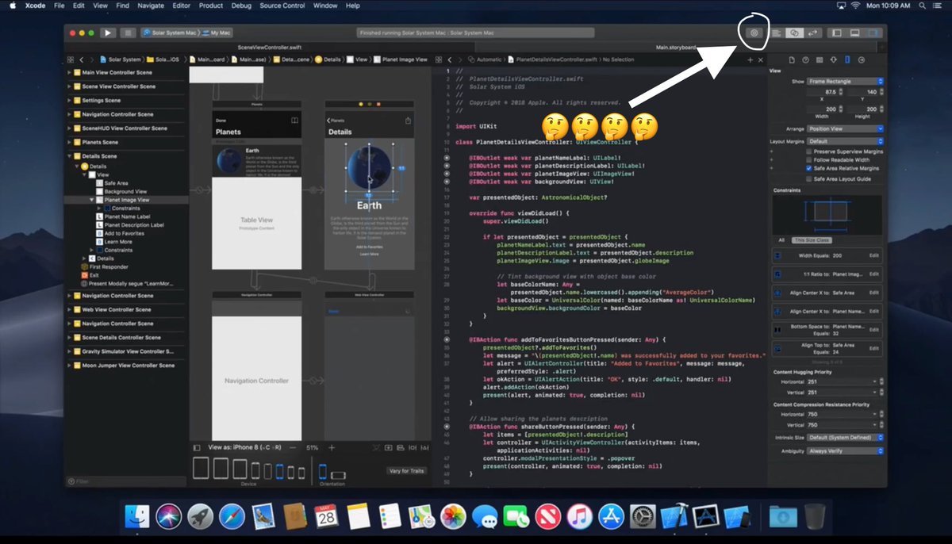The width and height of the screenshot is (952, 544).
Task: Go back in storyboard editor jump bar
Action: click(82, 59)
